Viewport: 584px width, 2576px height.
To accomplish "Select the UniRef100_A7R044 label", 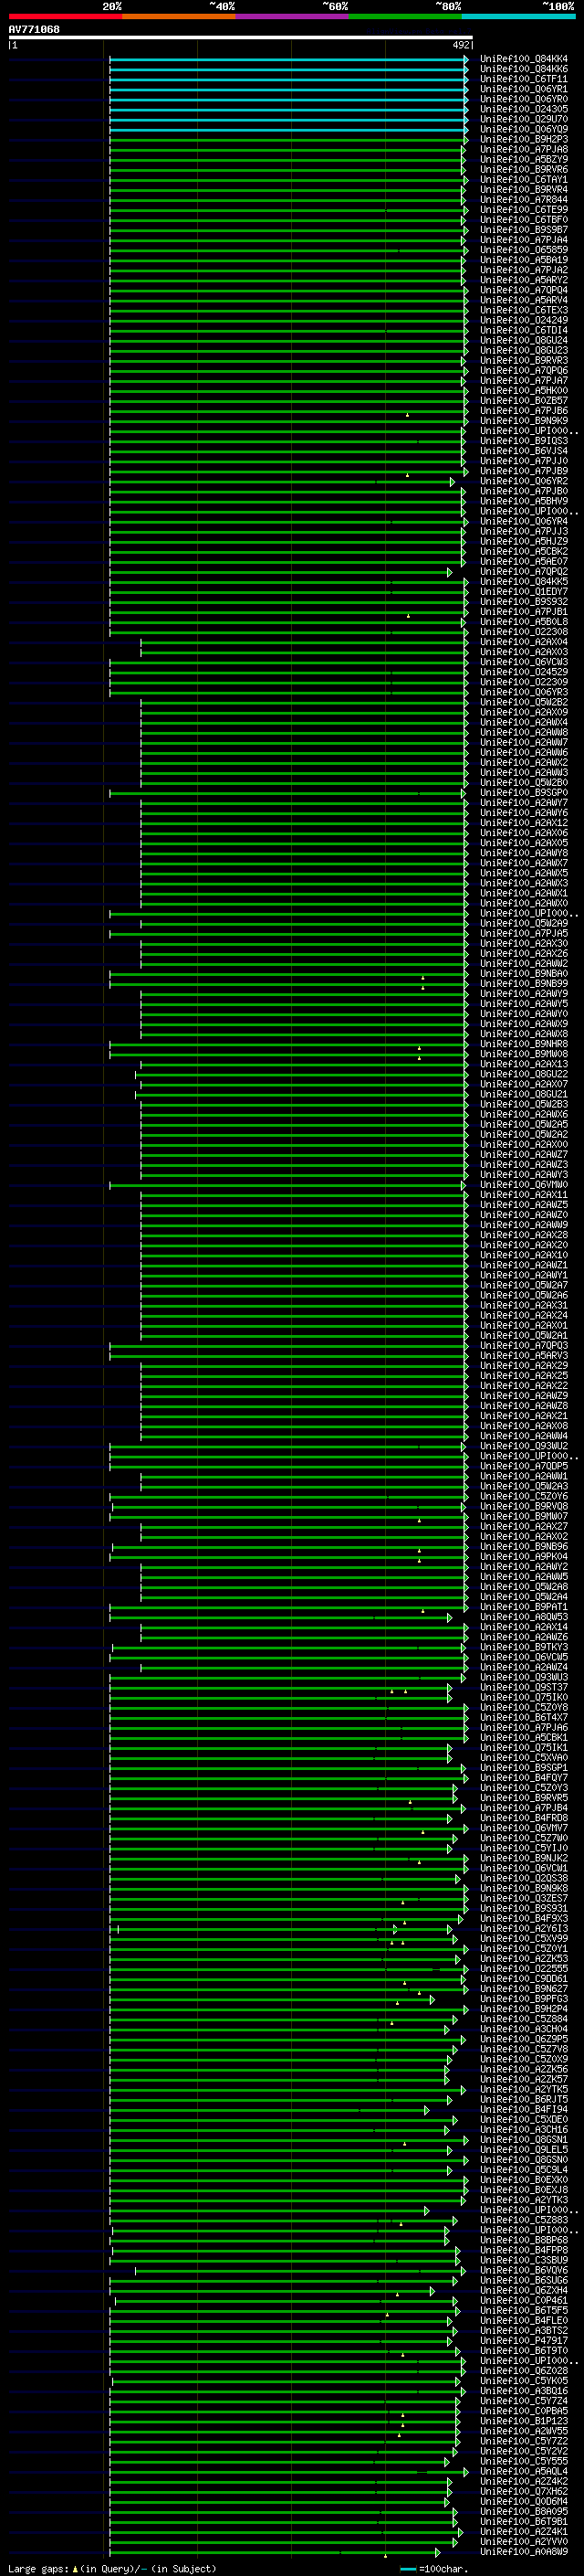I will [x=524, y=200].
